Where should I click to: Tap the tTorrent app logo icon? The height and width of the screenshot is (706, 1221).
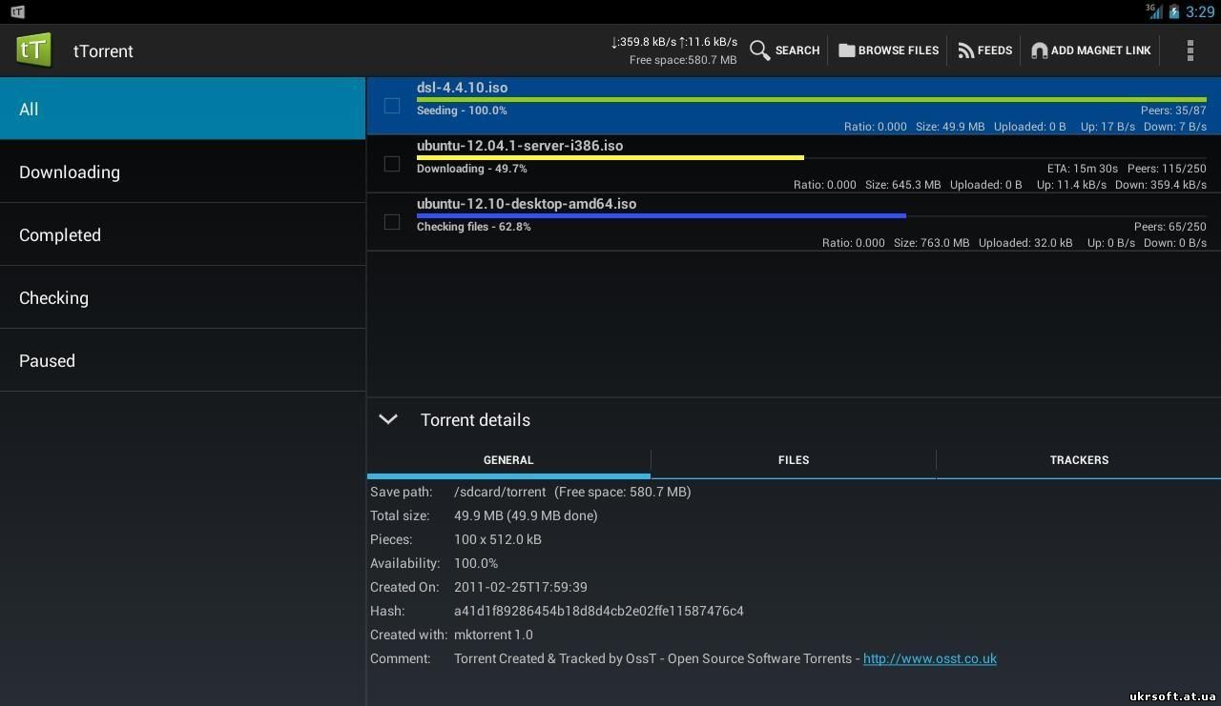pyautogui.click(x=33, y=50)
